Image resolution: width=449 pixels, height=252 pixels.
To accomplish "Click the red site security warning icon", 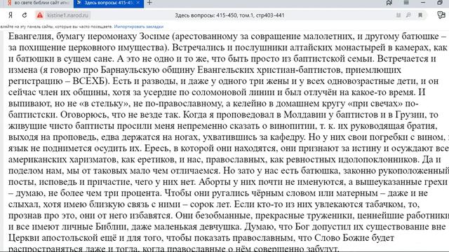I will click(x=40, y=15).
